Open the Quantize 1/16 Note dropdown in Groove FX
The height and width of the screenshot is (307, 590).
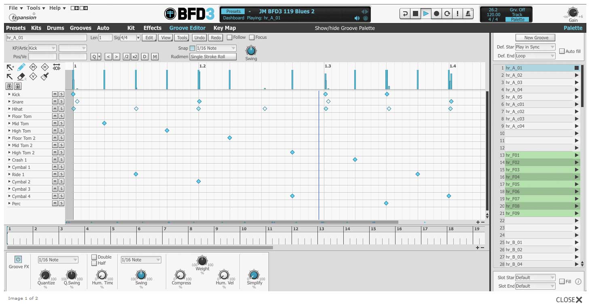(58, 260)
